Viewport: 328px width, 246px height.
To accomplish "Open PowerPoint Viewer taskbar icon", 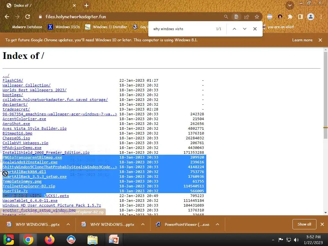I will point(114,240).
